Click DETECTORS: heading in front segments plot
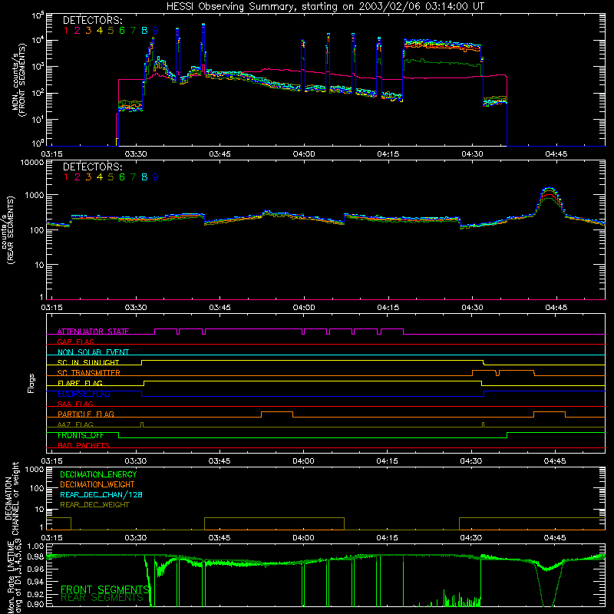The height and width of the screenshot is (614, 614). [92, 20]
